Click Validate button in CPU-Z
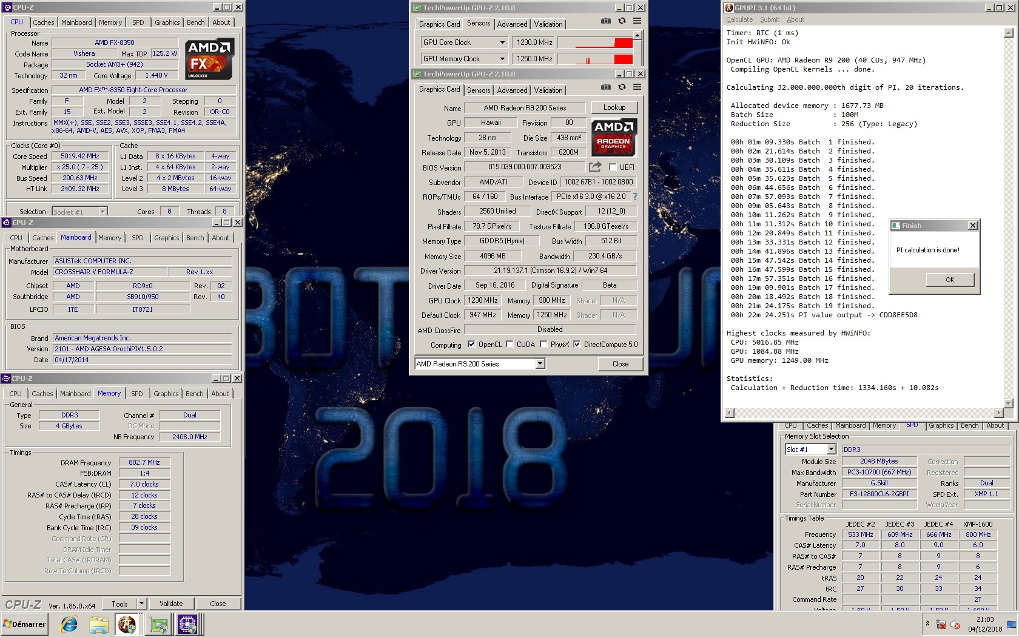Screen dimensions: 1019x637 point(171,604)
